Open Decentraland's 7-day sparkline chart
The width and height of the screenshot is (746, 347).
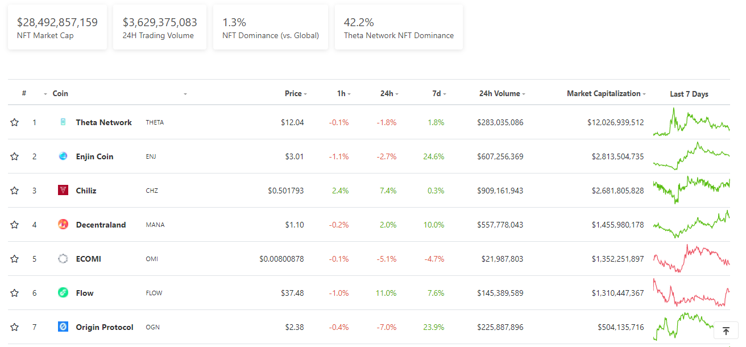point(691,225)
